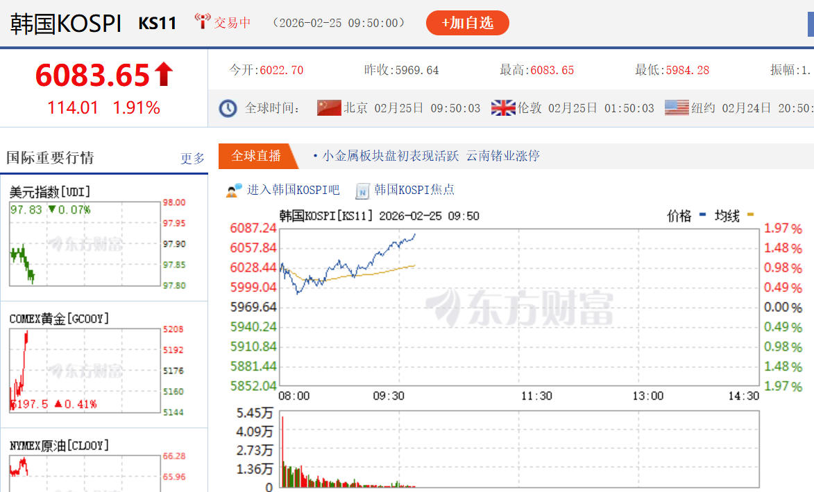This screenshot has width=814, height=492.
Task: Click the 最低 value 5984.28
Action: (x=687, y=70)
